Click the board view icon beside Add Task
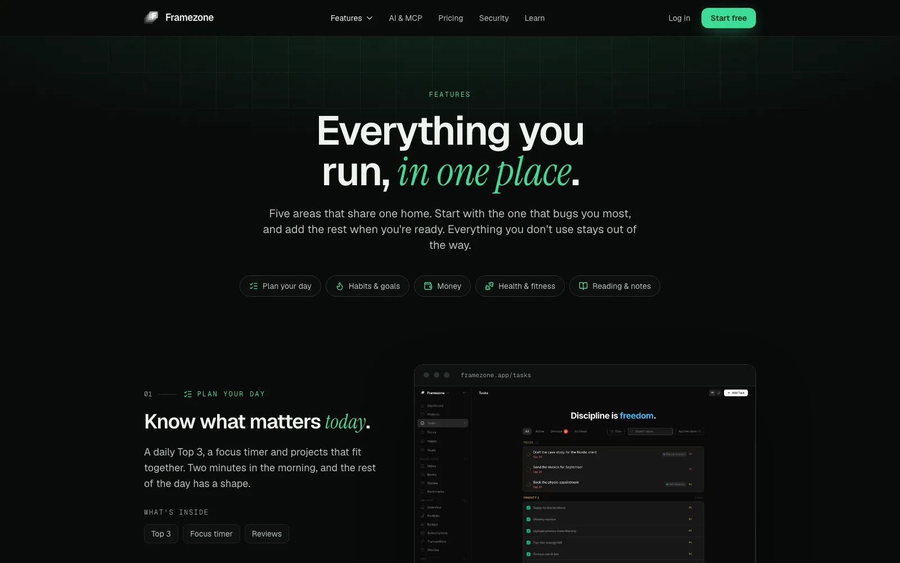The width and height of the screenshot is (900, 563). coord(718,393)
